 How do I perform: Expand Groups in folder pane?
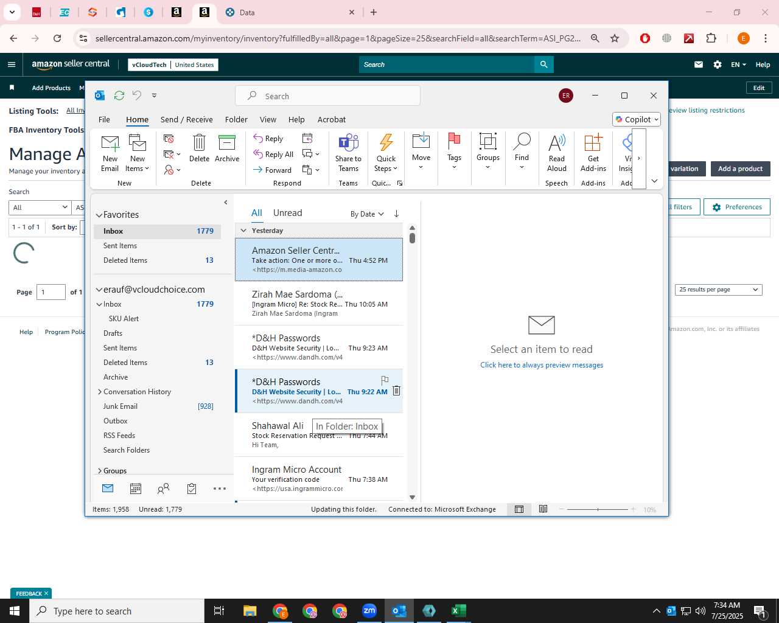(100, 471)
